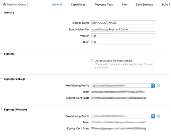Click the Debug Signing Certificate value

click(119, 98)
